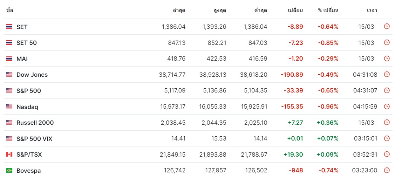Sort by the ล่าสุด column header

coord(179,11)
